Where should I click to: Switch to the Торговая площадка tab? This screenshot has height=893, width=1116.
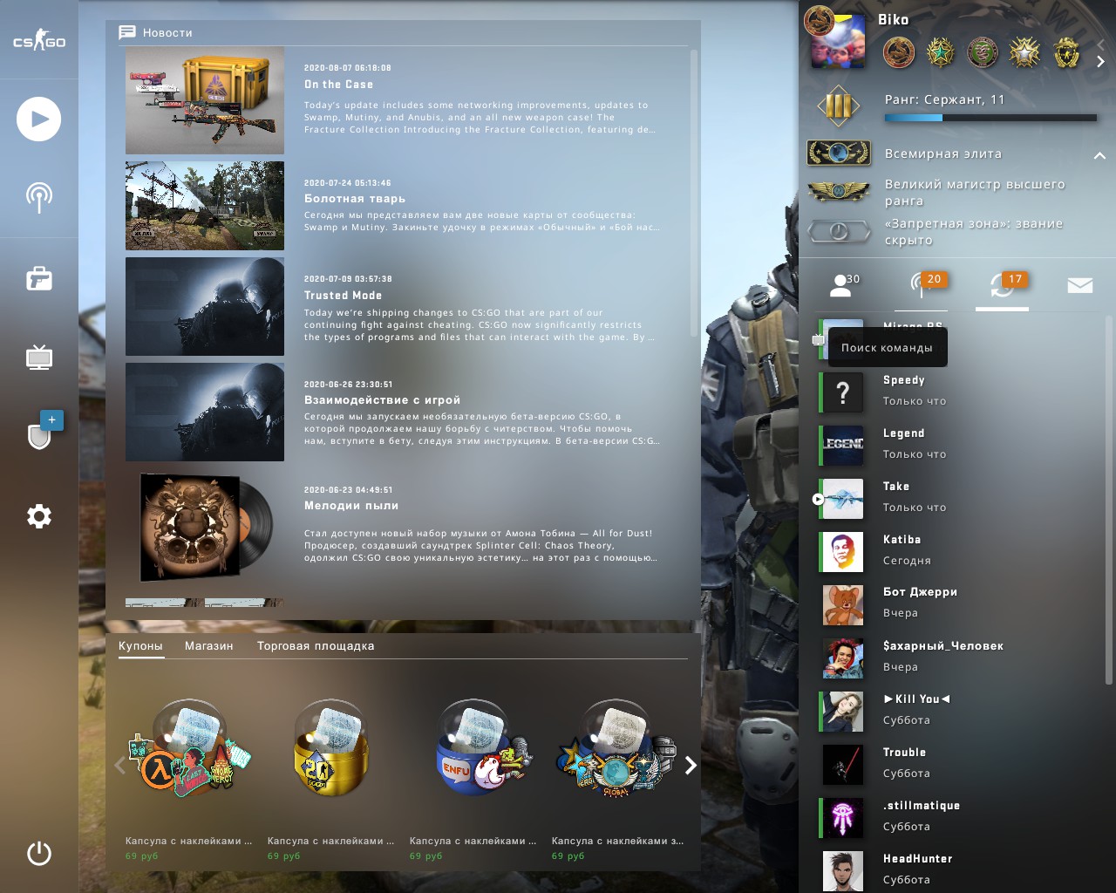(316, 646)
